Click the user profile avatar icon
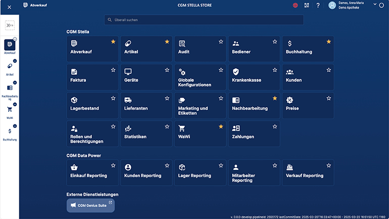 coord(332,6)
